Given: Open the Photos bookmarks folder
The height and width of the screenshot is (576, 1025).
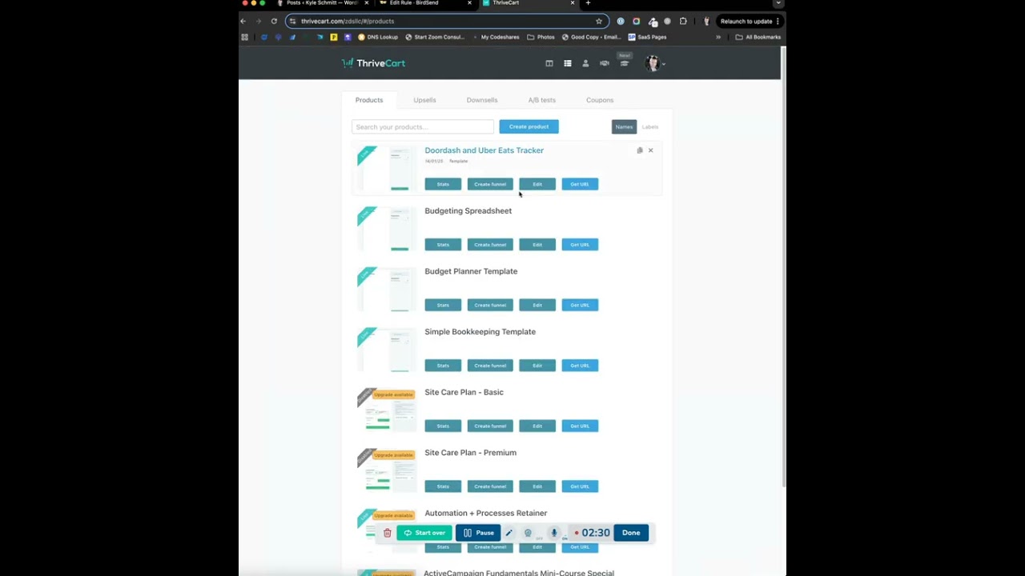Looking at the screenshot, I should (541, 37).
